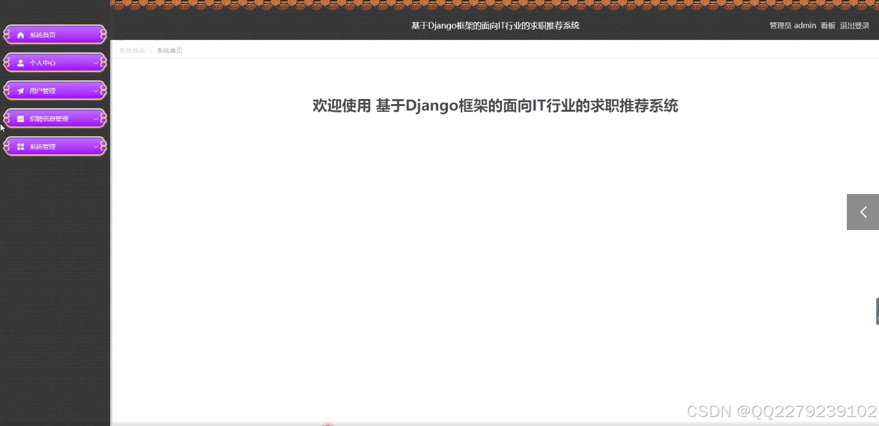Click the home icon beside 系统首页
The width and height of the screenshot is (879, 426).
click(21, 35)
